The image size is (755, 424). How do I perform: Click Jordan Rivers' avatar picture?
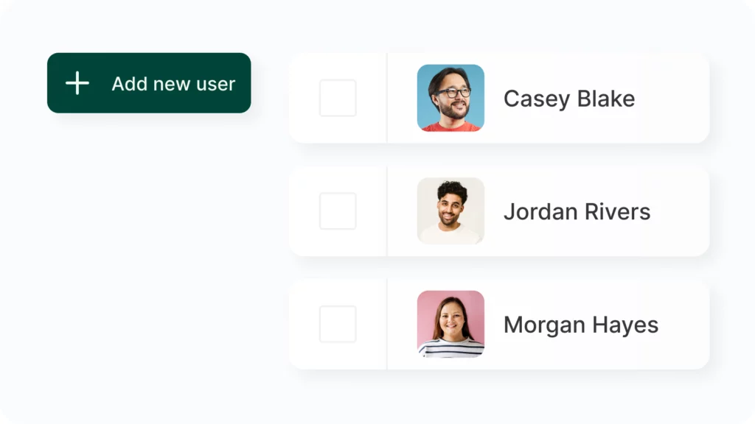(x=450, y=211)
